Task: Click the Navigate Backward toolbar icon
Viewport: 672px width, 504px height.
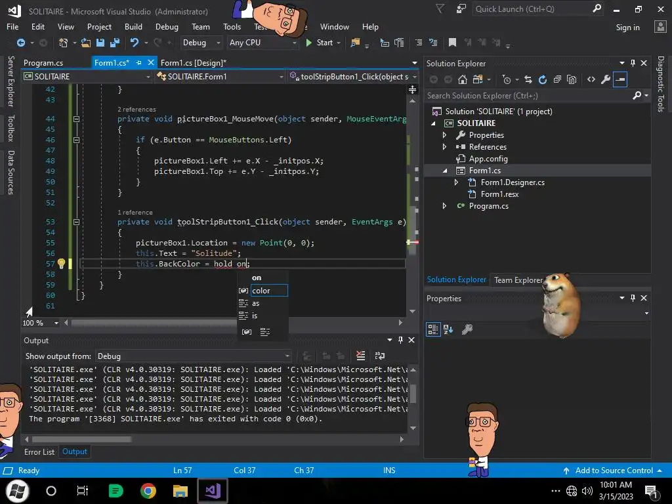Action: click(x=20, y=43)
